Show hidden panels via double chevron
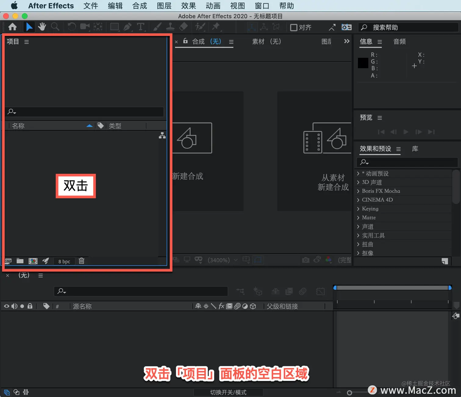The image size is (461, 397). (x=347, y=41)
